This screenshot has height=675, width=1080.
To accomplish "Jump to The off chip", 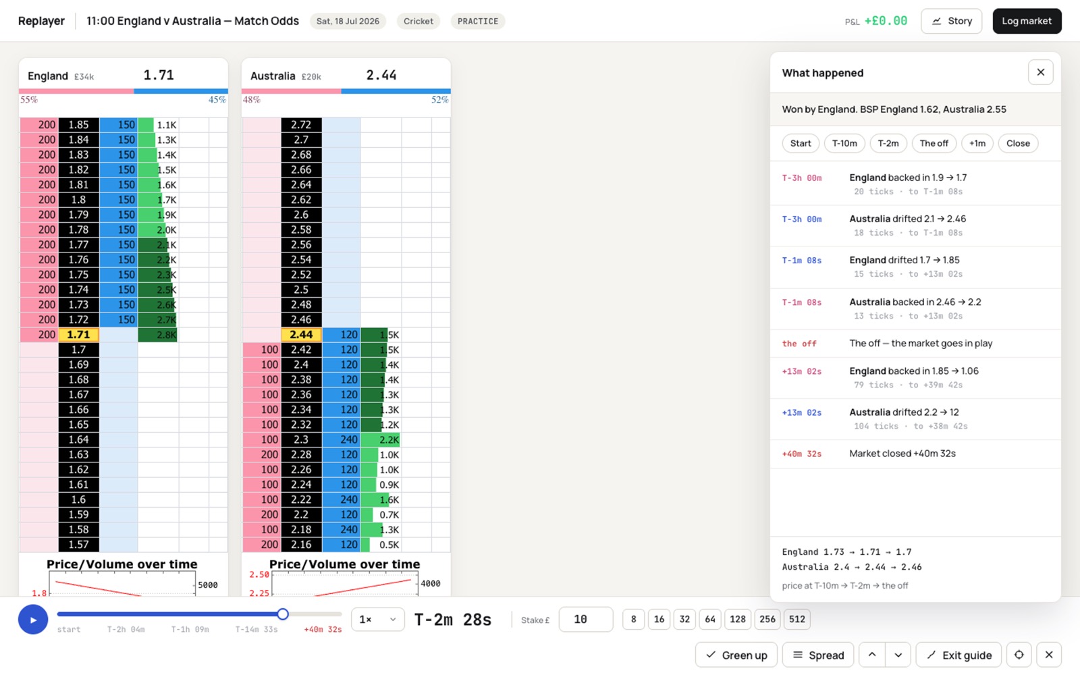I will [934, 143].
